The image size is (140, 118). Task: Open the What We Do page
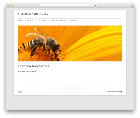tap(42, 21)
